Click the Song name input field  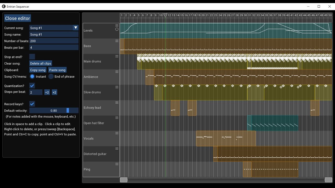tap(54, 34)
